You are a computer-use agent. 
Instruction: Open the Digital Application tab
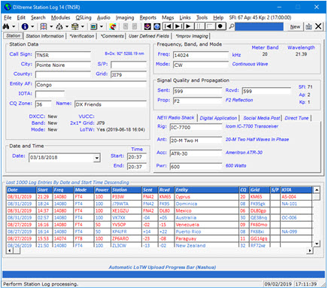click(218, 118)
